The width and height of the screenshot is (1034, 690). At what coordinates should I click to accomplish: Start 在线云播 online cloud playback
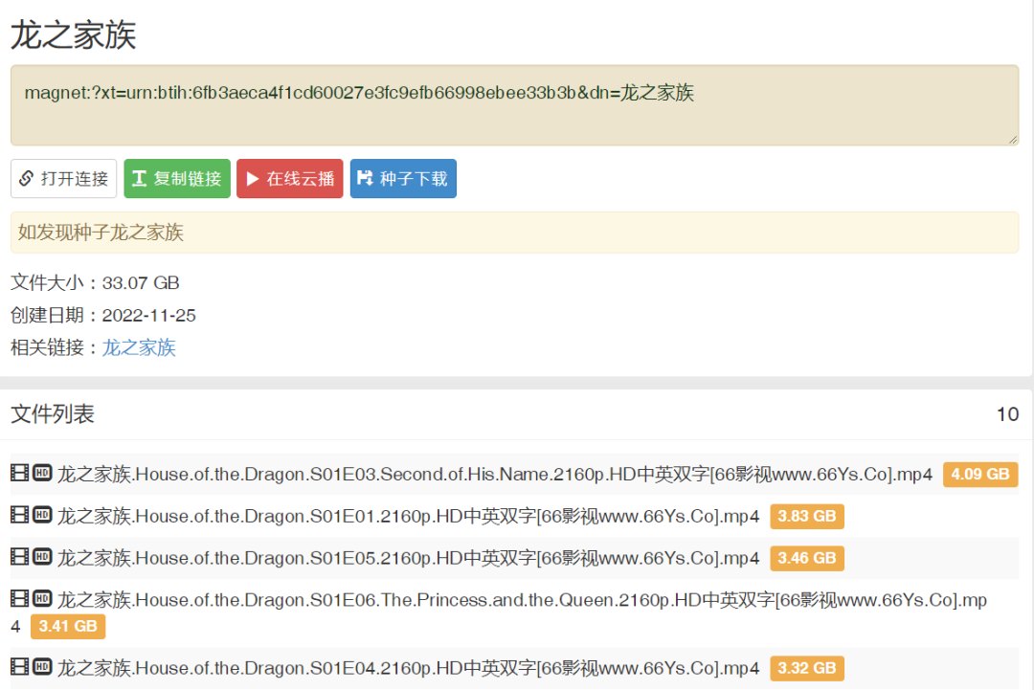click(289, 179)
